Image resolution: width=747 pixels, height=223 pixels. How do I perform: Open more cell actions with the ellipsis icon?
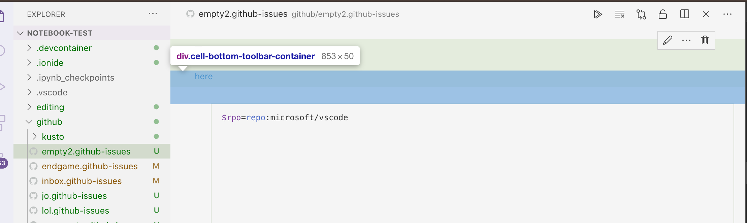(x=686, y=40)
